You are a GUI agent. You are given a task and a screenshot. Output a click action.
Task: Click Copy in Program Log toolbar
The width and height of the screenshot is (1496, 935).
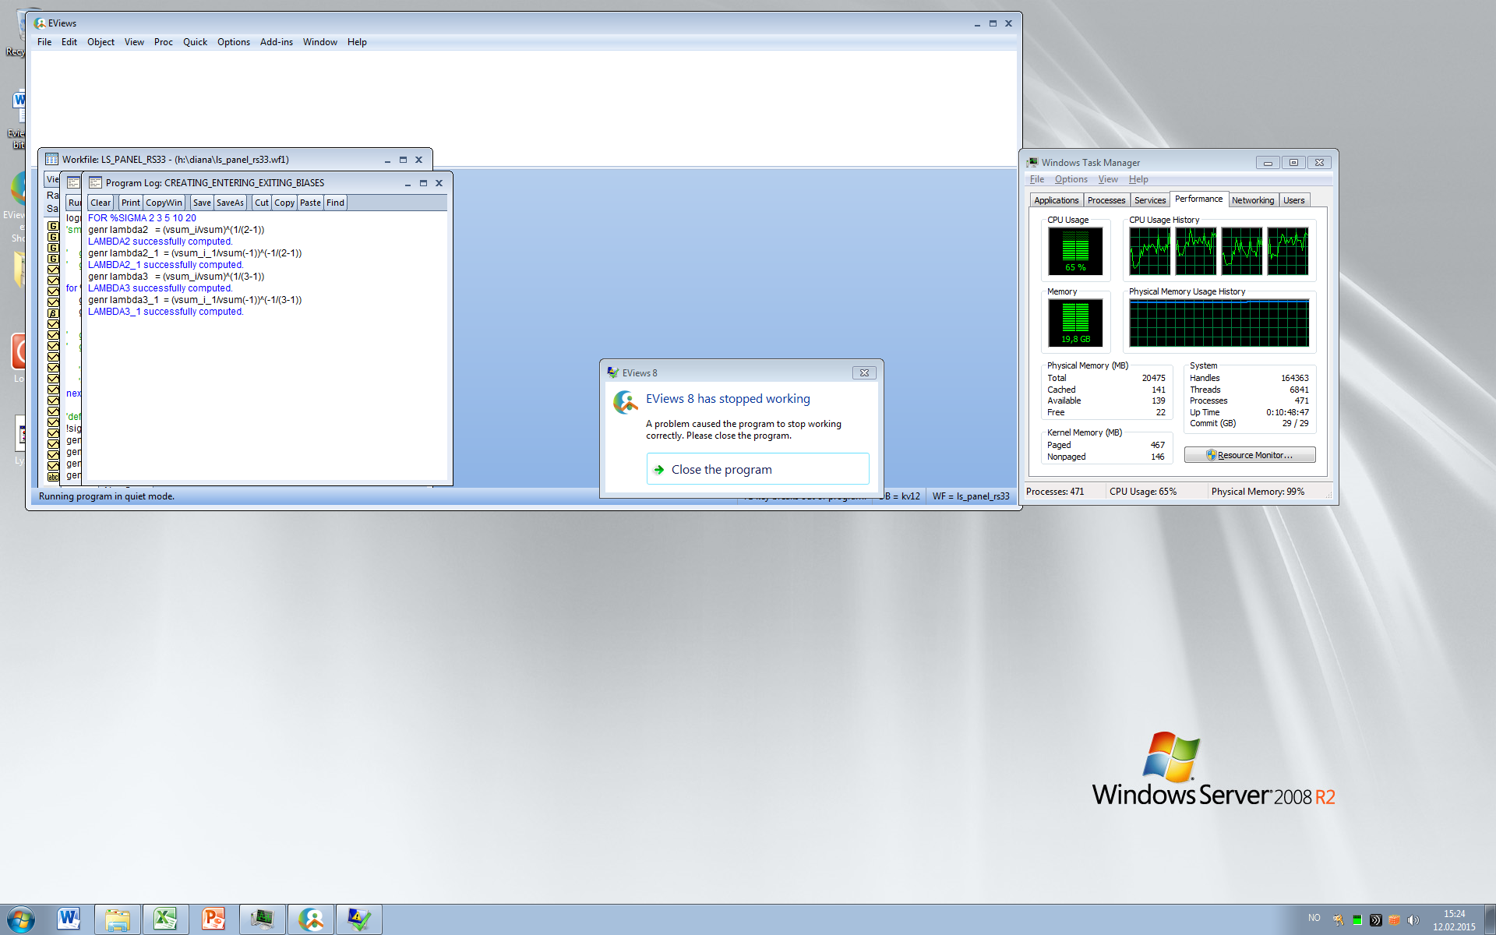(x=284, y=203)
